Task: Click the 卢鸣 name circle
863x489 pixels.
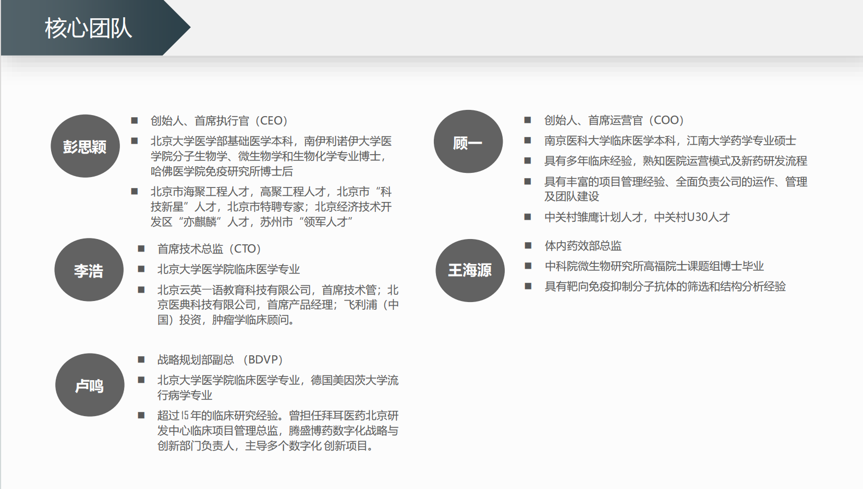Action: click(x=90, y=385)
